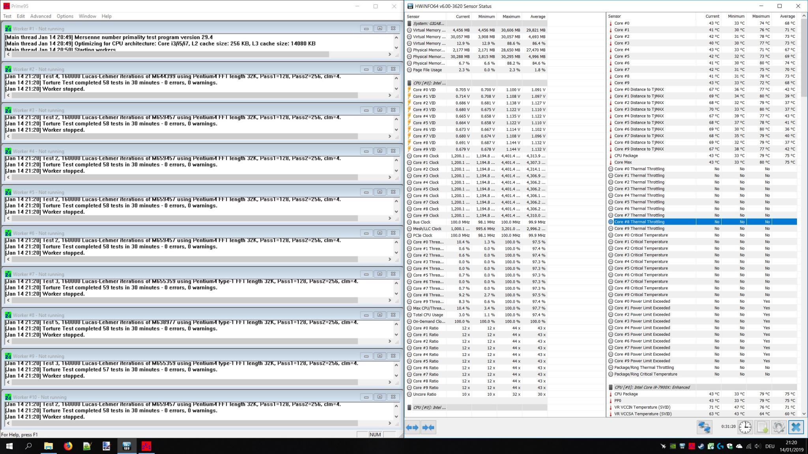The width and height of the screenshot is (808, 454).
Task: Click the blue X close sensors button
Action: click(796, 427)
